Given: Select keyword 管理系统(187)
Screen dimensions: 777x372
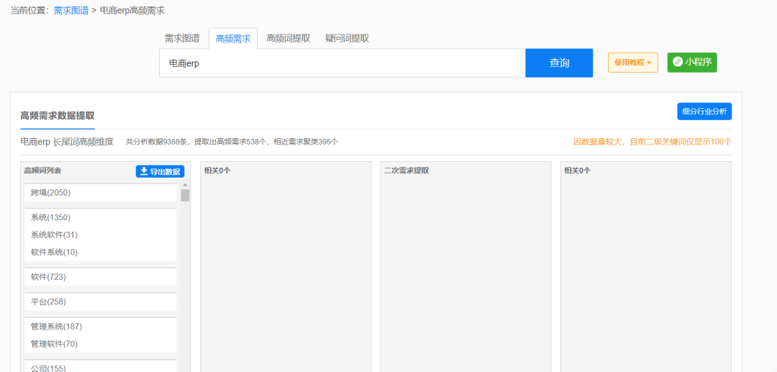Looking at the screenshot, I should tap(101, 327).
